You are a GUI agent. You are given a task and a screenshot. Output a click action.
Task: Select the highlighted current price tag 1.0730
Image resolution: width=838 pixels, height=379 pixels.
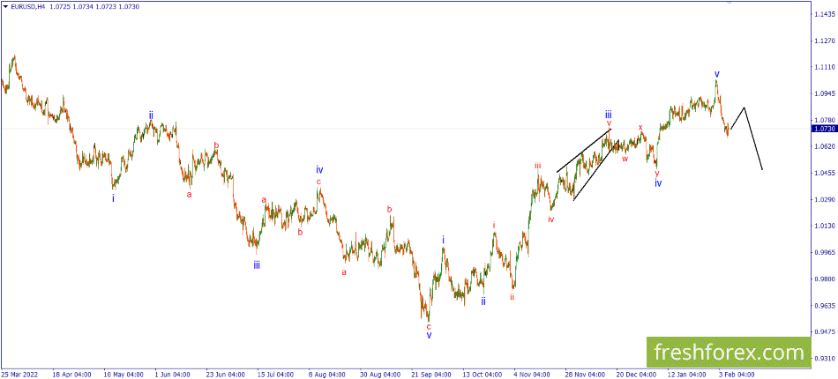[x=824, y=129]
